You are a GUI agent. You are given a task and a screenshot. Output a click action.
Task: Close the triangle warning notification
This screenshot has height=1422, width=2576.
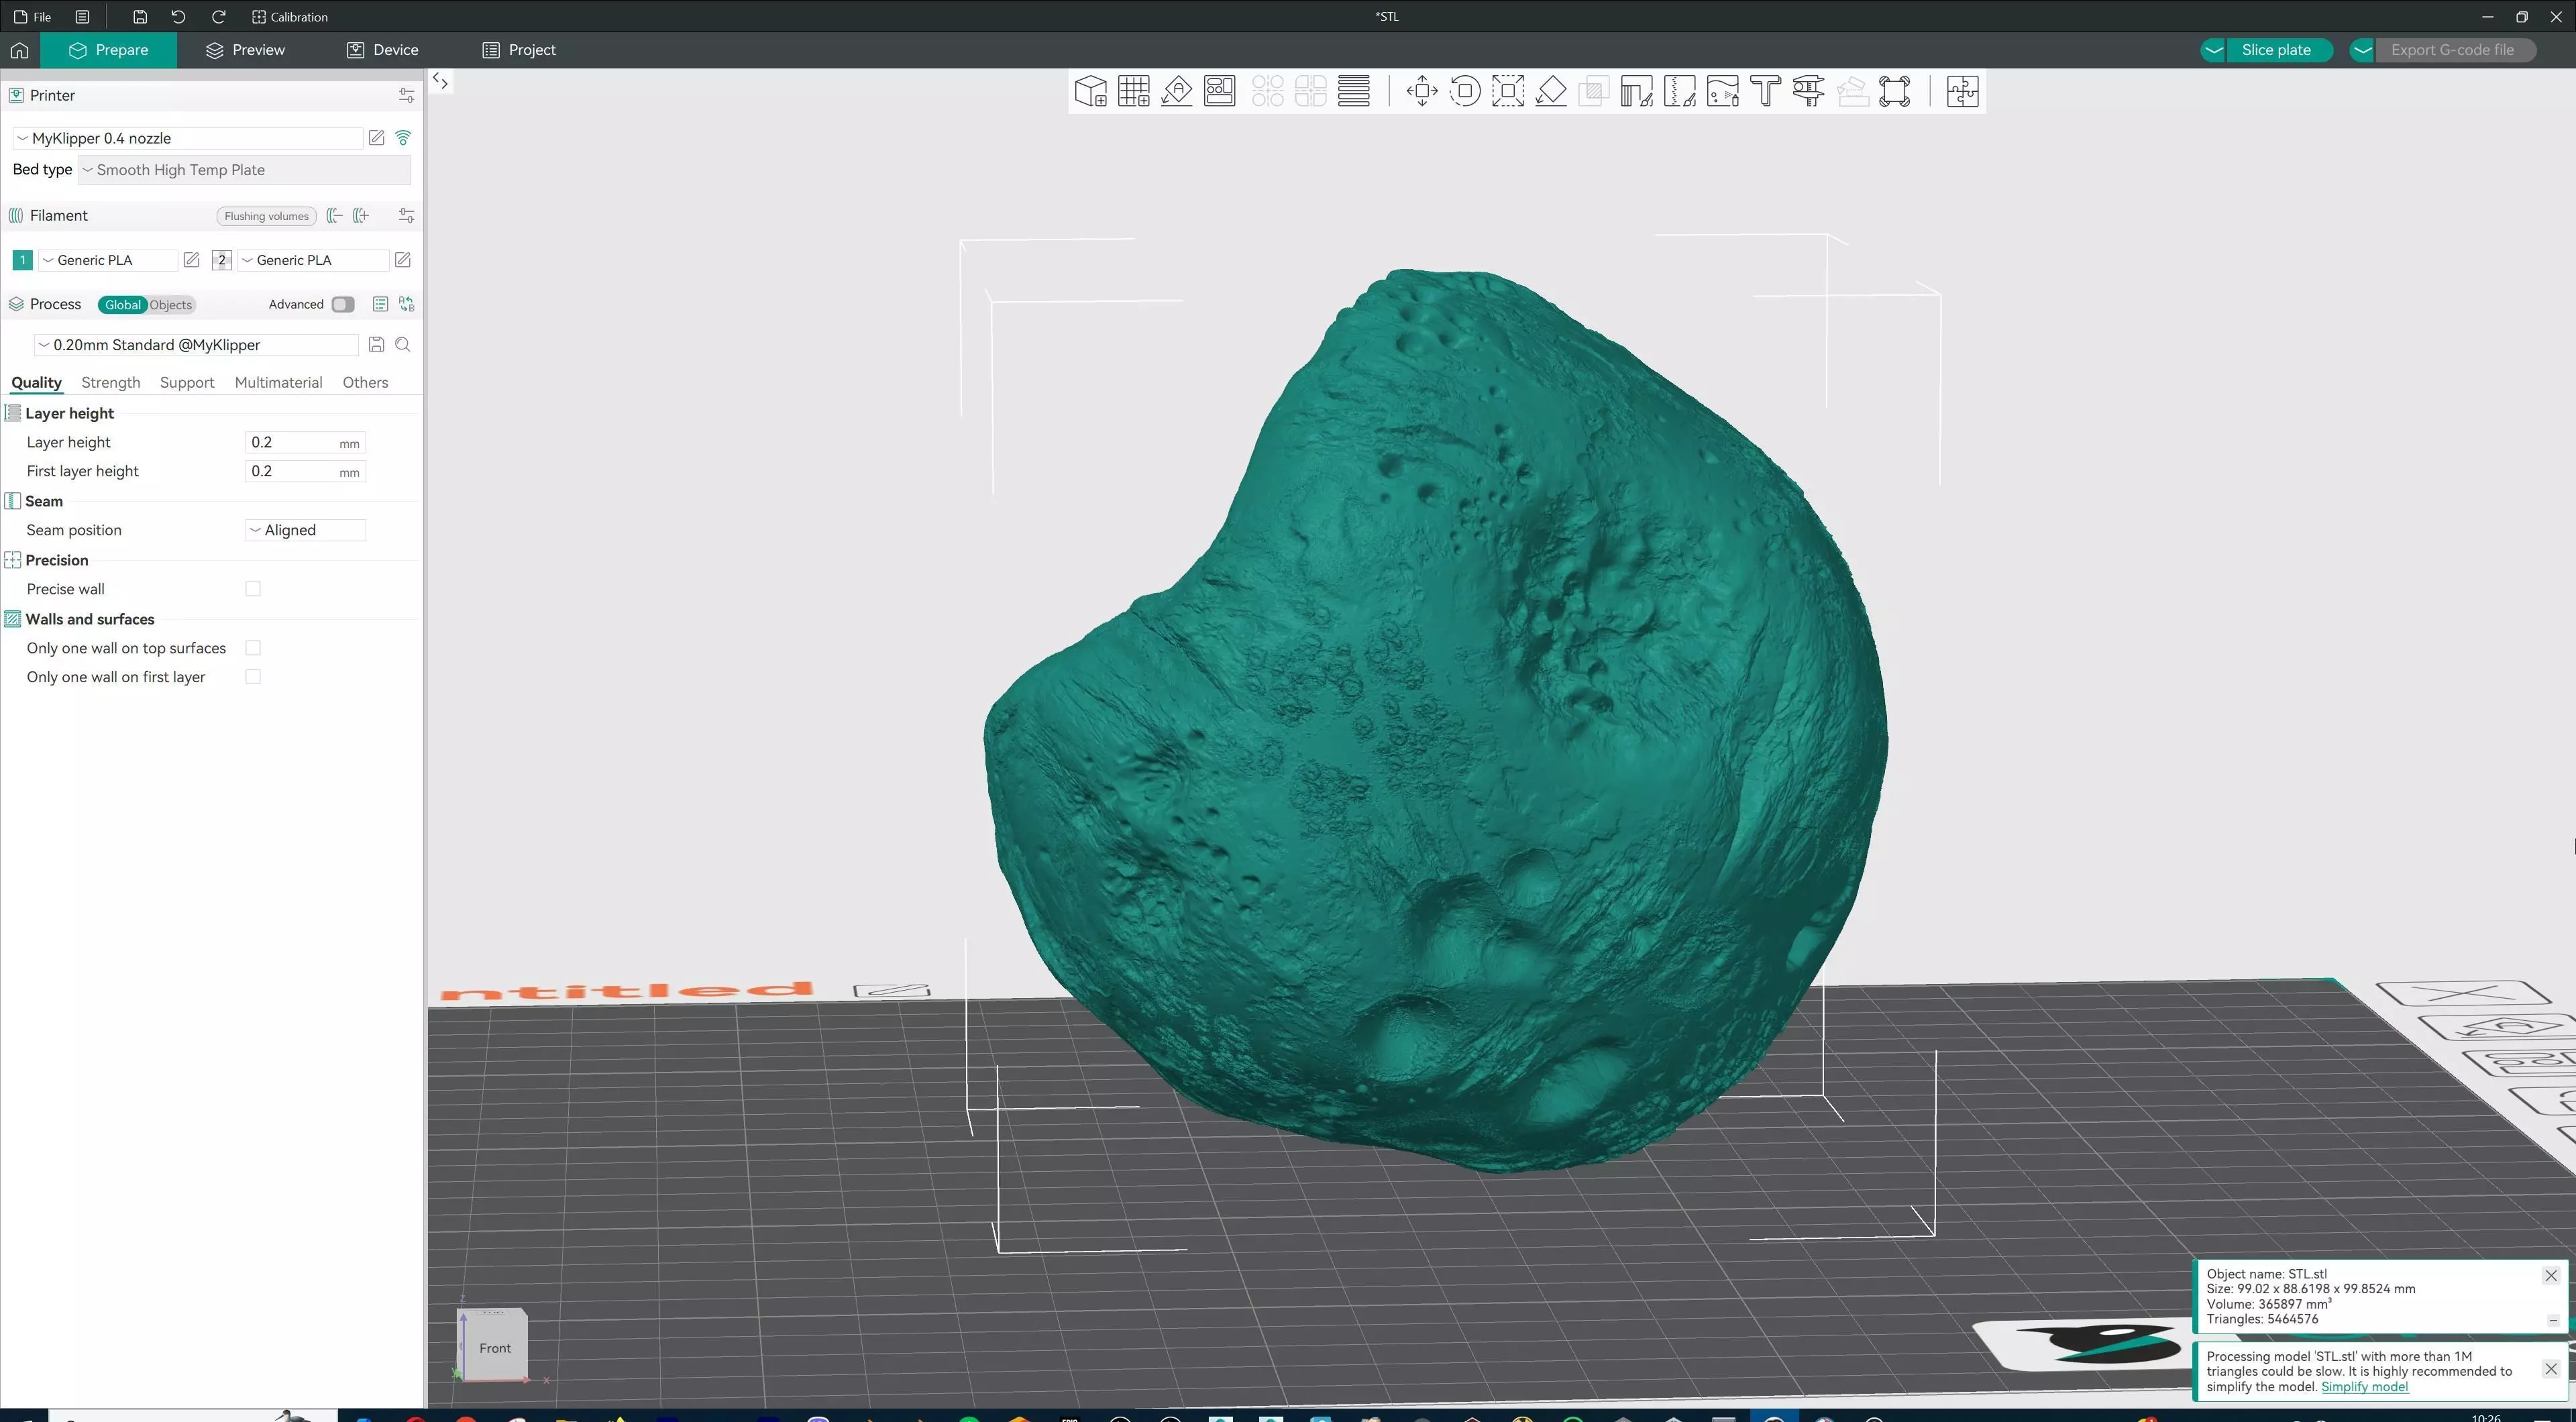coord(2551,1369)
